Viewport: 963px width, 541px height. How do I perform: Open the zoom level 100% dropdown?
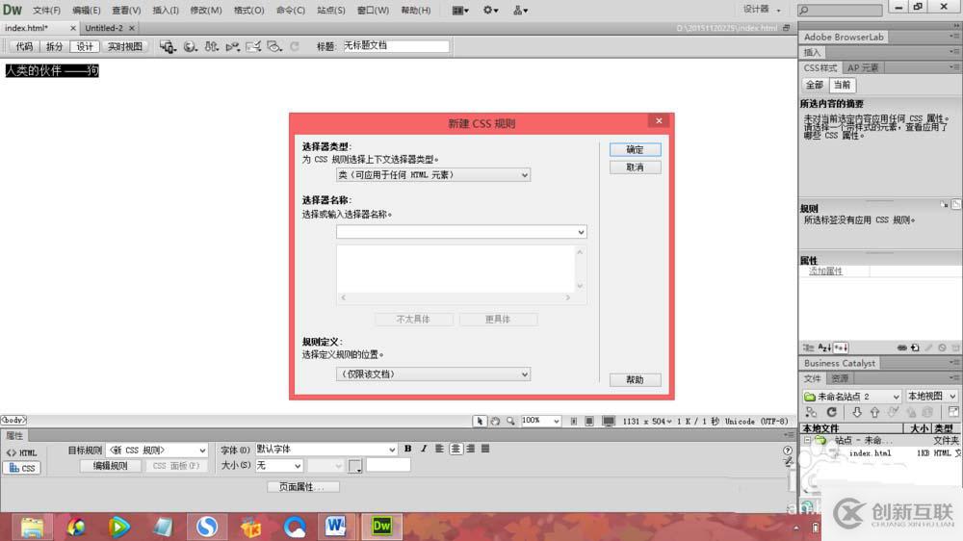pos(540,421)
